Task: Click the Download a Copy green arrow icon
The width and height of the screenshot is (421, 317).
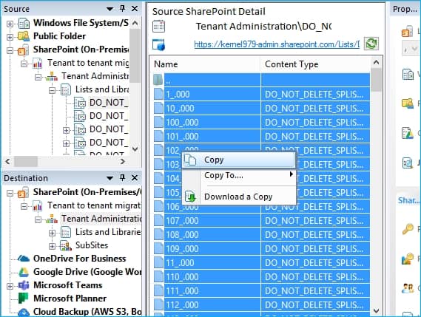Action: pyautogui.click(x=191, y=197)
